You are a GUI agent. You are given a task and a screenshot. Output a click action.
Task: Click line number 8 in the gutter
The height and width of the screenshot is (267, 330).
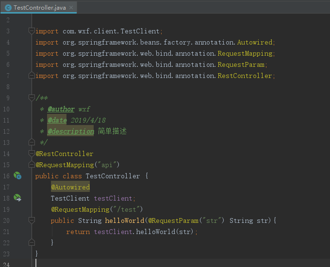click(x=8, y=87)
